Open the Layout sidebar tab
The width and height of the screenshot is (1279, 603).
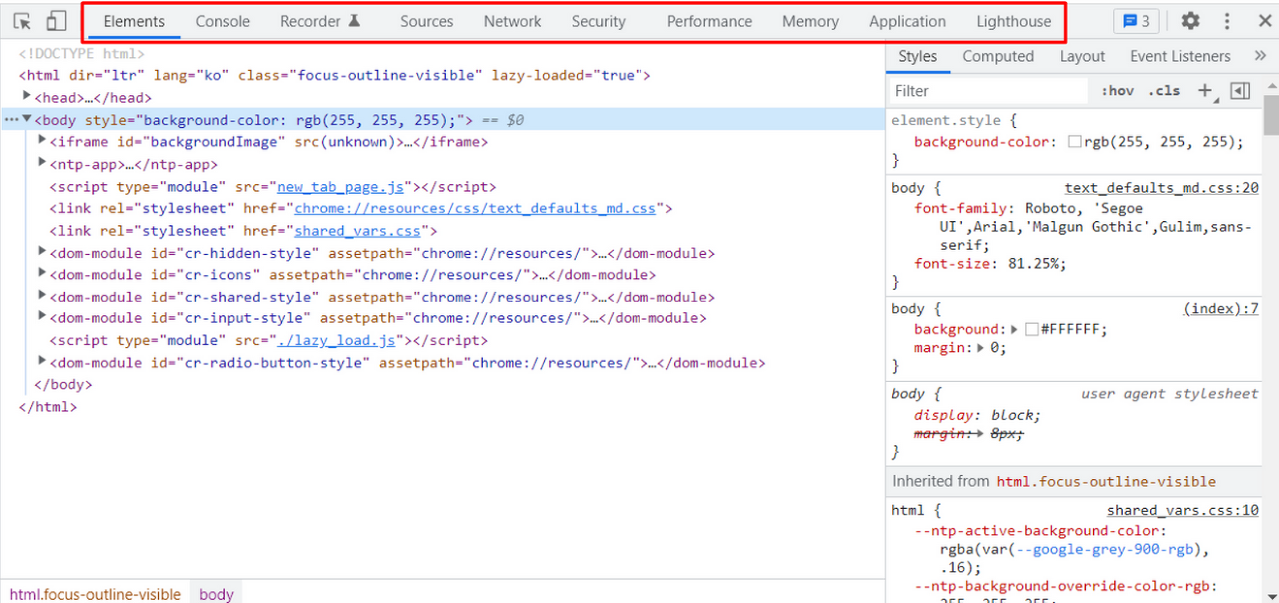1082,56
